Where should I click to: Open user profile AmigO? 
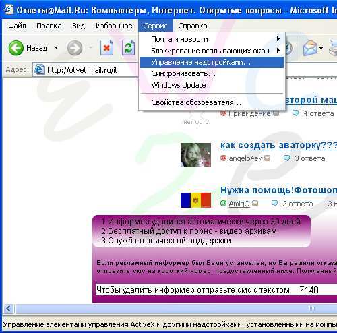click(239, 204)
